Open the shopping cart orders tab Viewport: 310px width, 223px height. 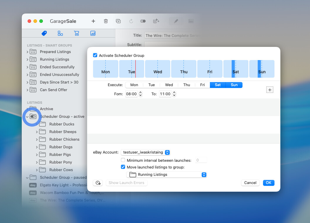[x=77, y=33]
